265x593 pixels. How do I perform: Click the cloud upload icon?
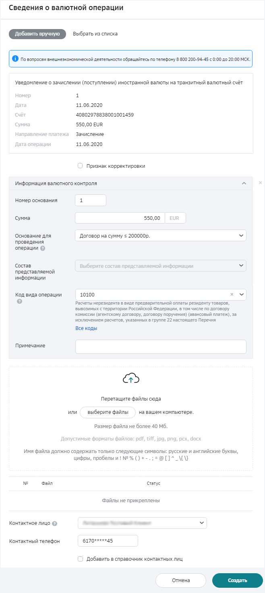tap(131, 379)
